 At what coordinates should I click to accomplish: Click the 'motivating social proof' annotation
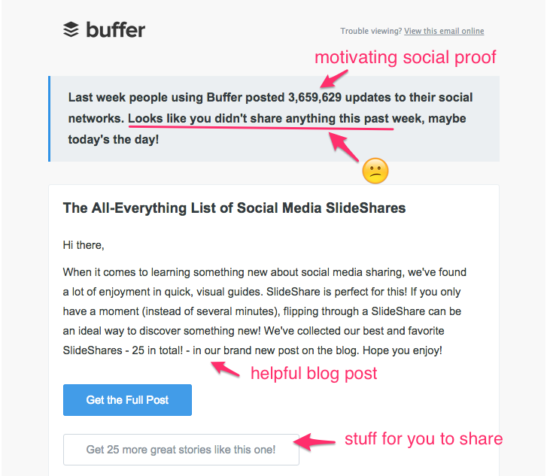406,57
